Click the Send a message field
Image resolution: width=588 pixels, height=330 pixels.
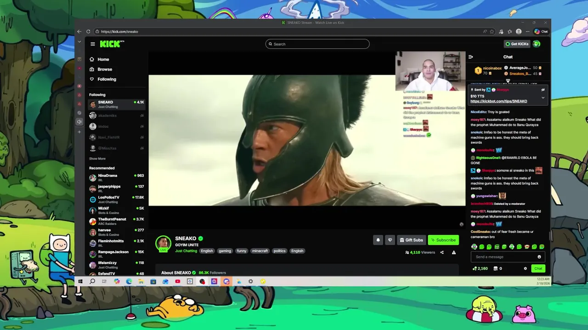(504, 257)
